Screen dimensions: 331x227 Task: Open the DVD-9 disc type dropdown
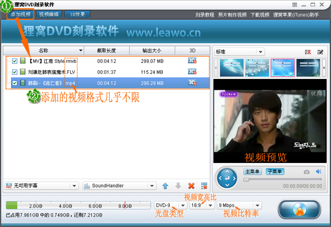tap(170, 205)
